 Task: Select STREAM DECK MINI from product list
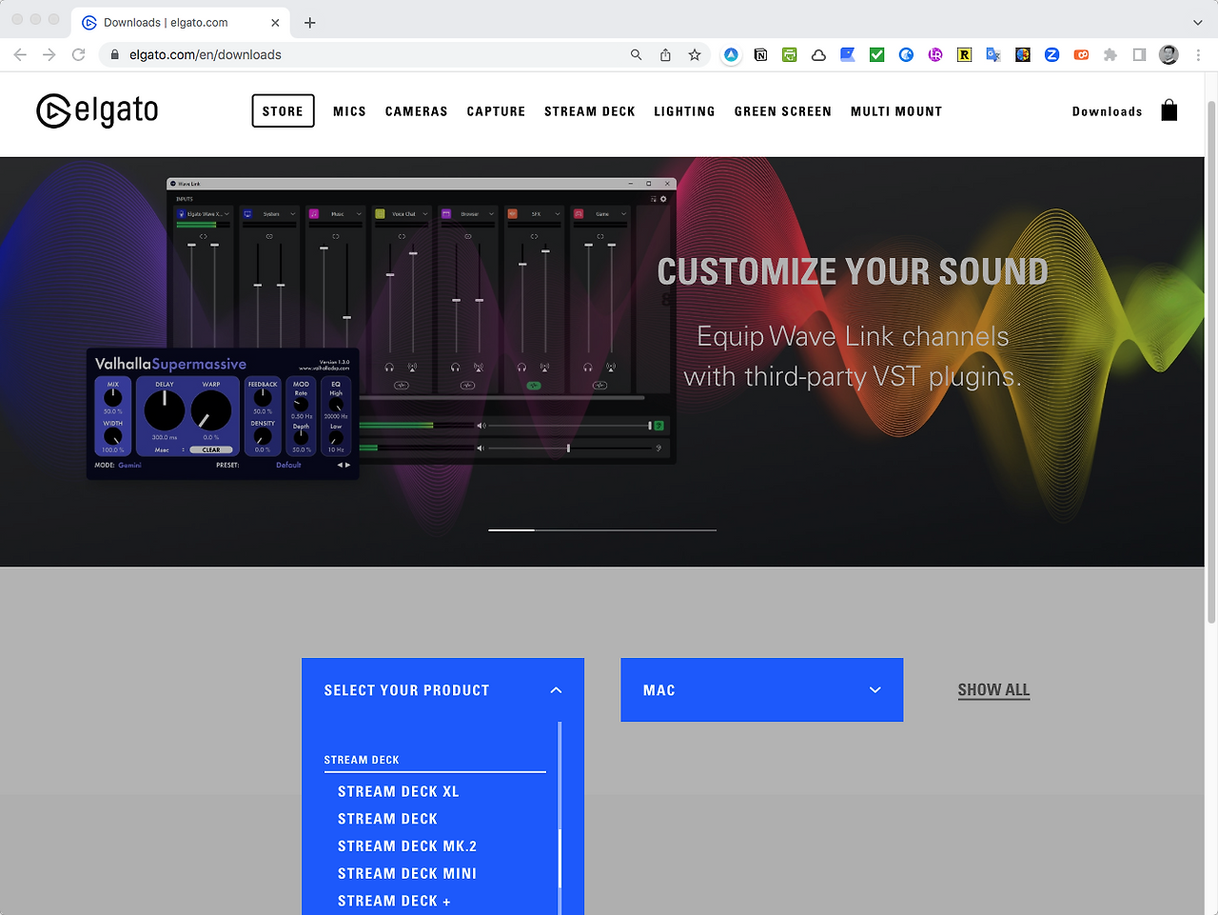point(407,874)
